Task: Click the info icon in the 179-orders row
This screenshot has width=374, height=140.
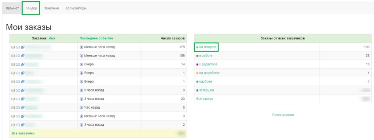Action: [81, 47]
